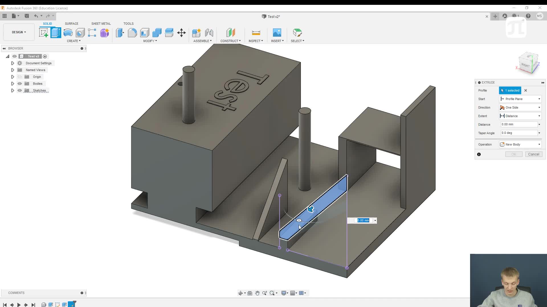Viewport: 547px width, 307px height.
Task: Open the Rectangular Pattern tool
Action: click(x=92, y=33)
